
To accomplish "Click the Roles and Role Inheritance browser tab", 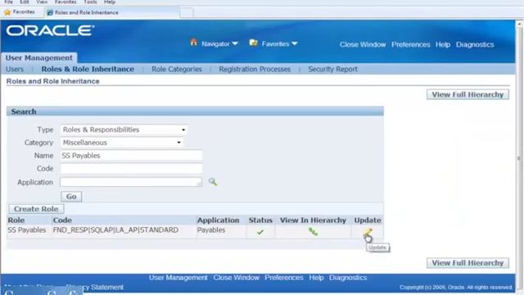I will (x=111, y=13).
